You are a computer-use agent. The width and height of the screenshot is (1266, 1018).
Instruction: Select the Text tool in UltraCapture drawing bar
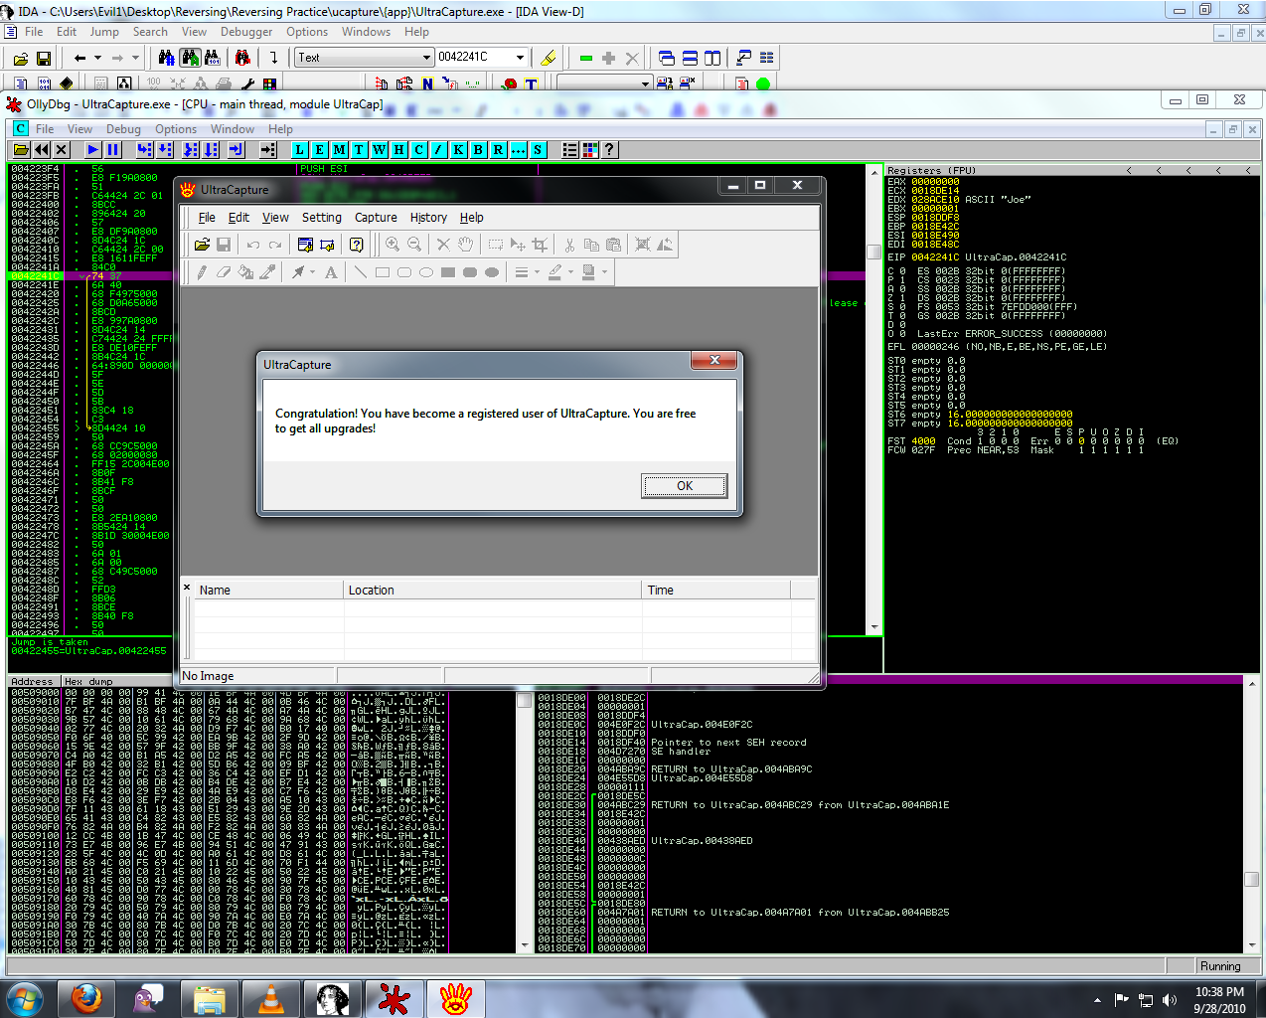331,272
